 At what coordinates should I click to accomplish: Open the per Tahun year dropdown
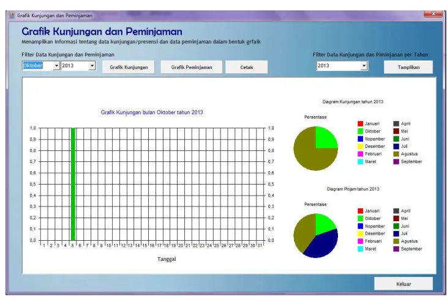pyautogui.click(x=364, y=66)
